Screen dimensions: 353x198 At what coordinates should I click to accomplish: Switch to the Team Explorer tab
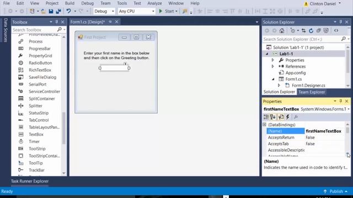(312, 92)
